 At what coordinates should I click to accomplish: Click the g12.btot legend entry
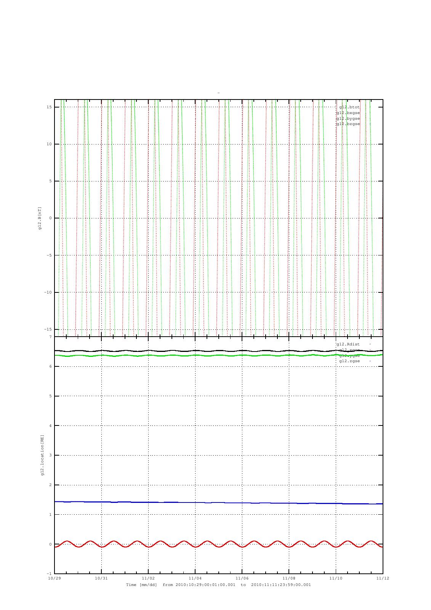tap(349, 107)
